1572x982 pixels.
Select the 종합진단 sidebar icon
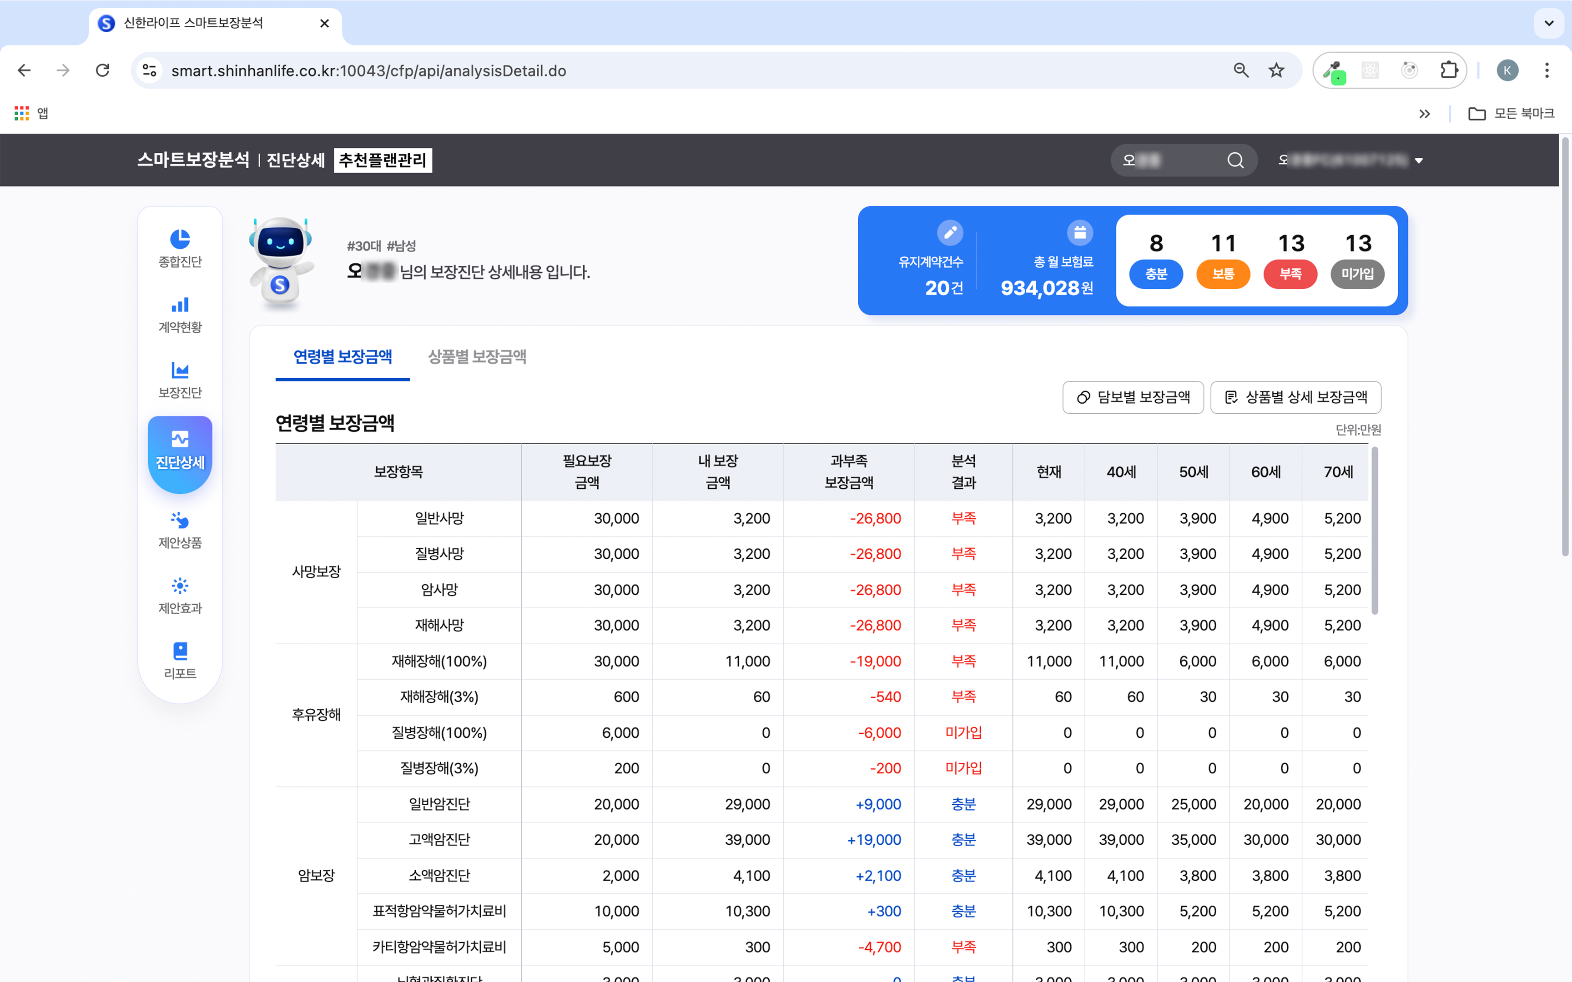180,249
